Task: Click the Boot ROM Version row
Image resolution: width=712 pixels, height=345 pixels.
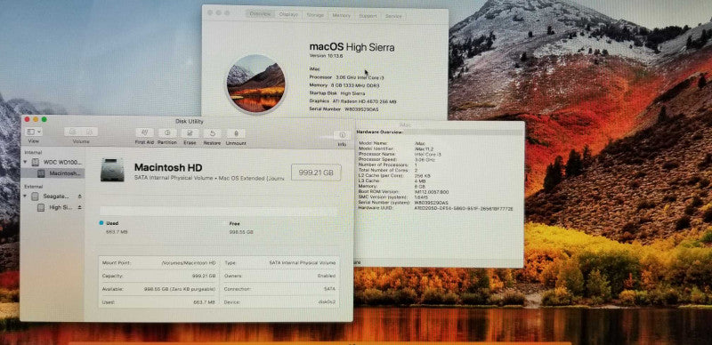Action: coord(404,191)
